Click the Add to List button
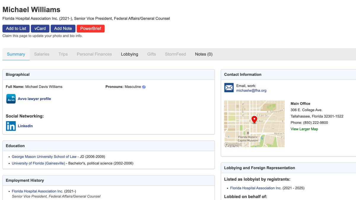This screenshot has width=356, height=200. tap(16, 28)
